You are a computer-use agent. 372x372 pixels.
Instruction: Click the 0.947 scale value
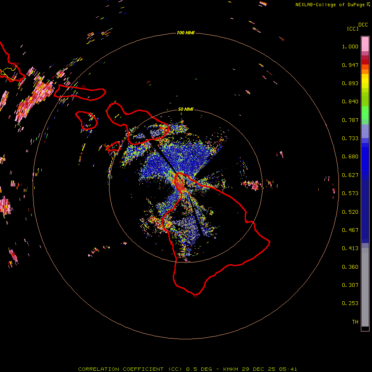coord(350,65)
